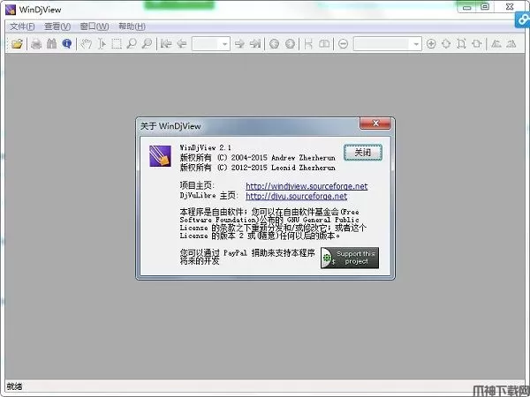Click the rotate left icon
Image resolution: width=530 pixels, height=397 pixels.
pos(496,44)
